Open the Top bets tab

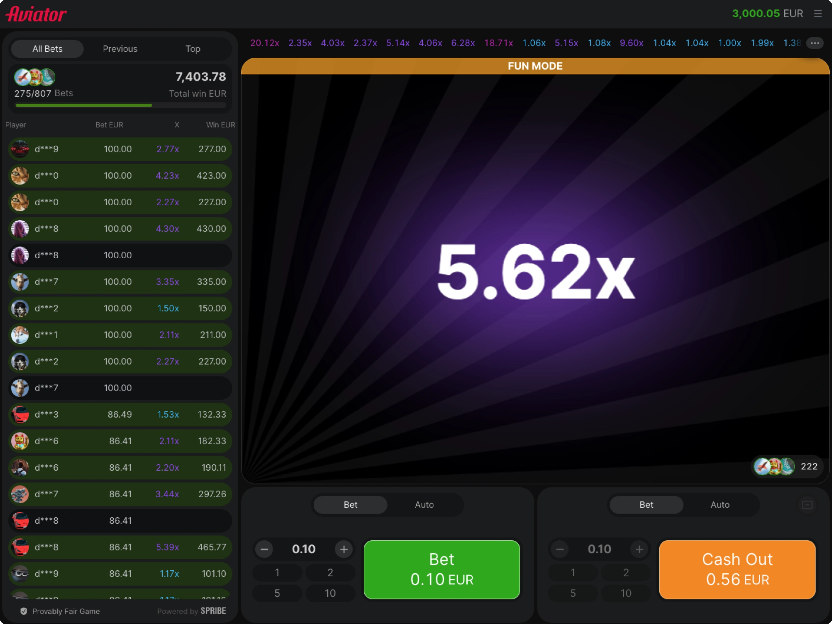click(193, 49)
